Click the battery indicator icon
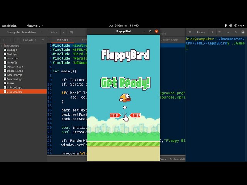247x185 pixels. pyautogui.click(x=236, y=25)
